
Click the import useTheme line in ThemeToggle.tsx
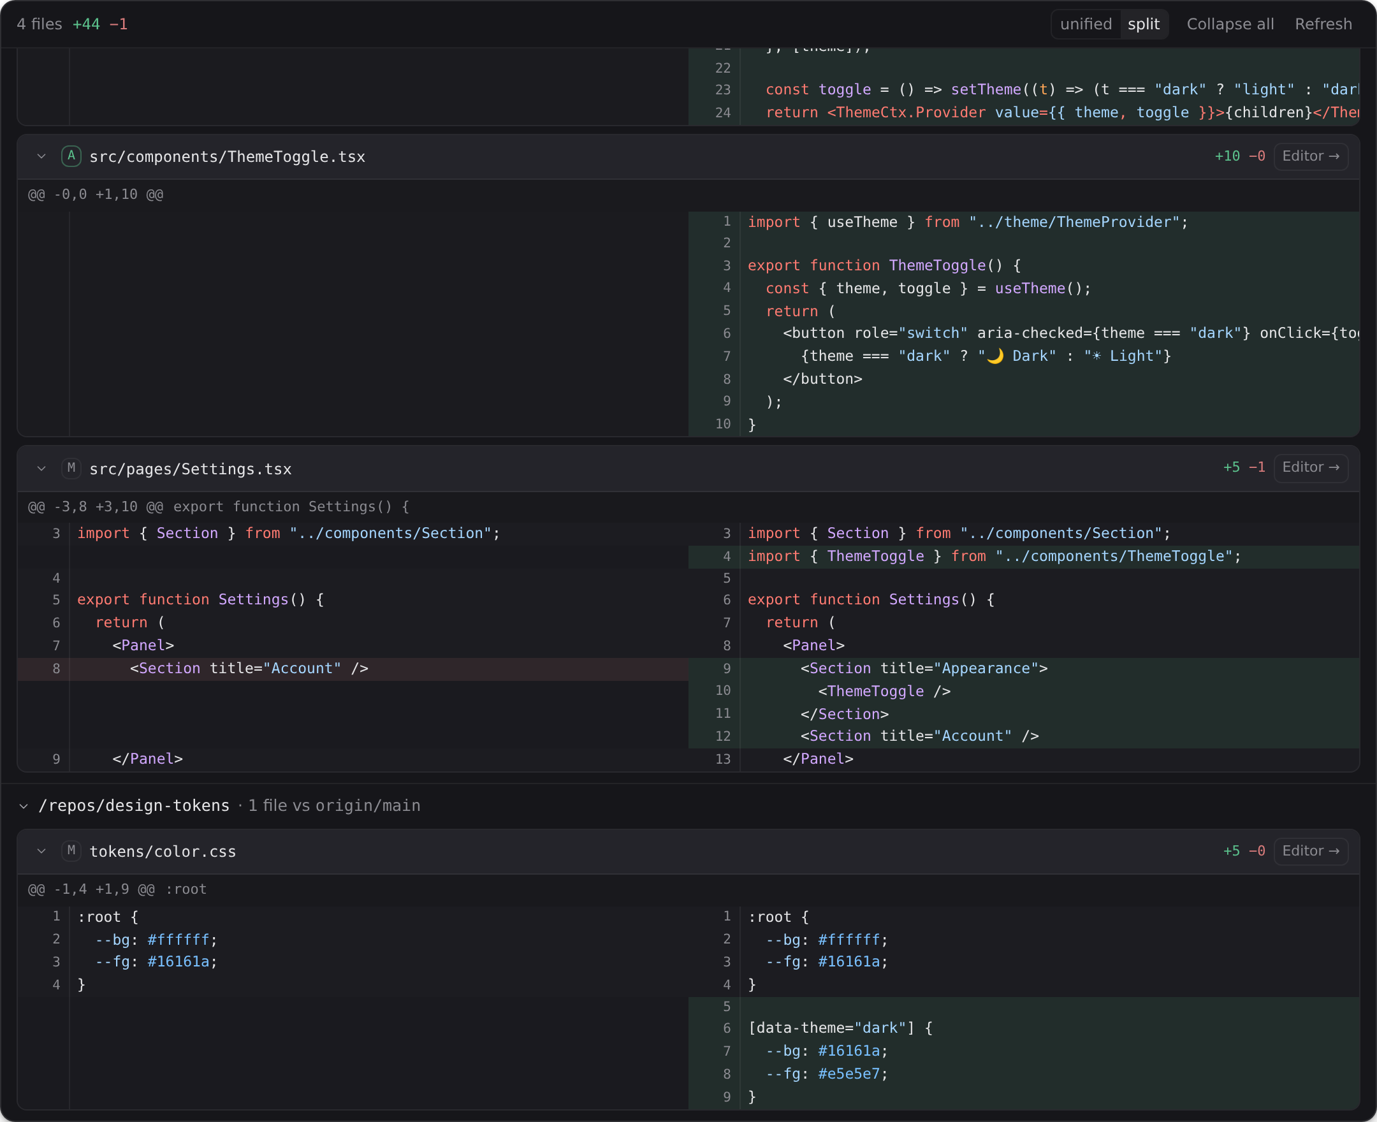[1024, 222]
